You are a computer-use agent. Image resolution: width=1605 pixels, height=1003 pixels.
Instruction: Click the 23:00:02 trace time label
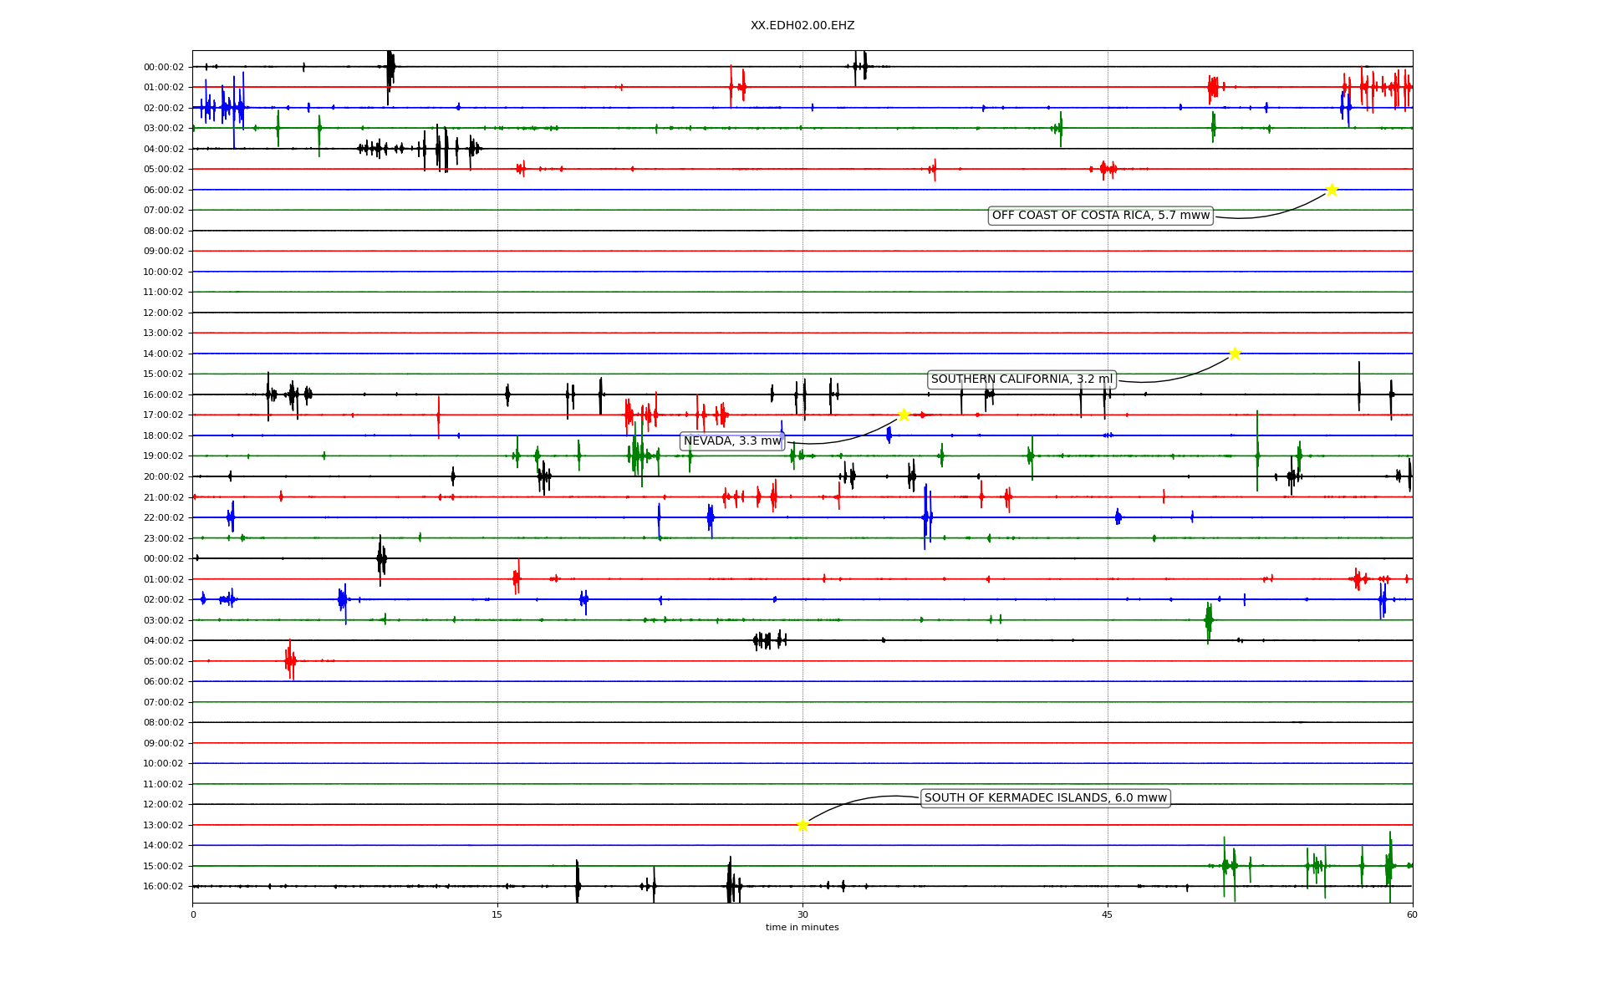tap(163, 538)
